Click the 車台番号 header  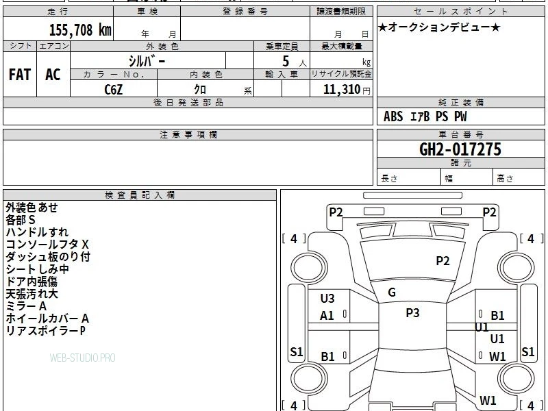(460, 134)
